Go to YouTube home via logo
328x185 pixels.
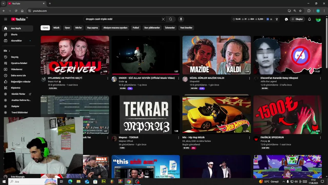(18, 19)
